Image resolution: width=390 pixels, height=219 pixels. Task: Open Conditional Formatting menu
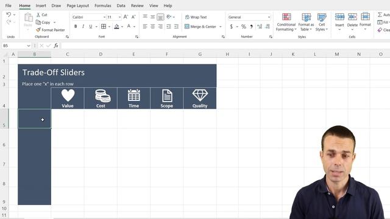click(x=286, y=22)
